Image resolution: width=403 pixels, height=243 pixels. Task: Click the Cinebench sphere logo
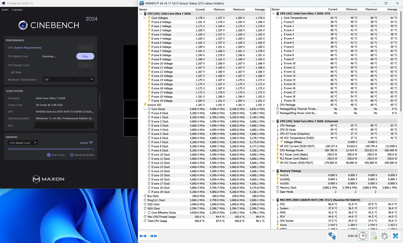[23, 25]
